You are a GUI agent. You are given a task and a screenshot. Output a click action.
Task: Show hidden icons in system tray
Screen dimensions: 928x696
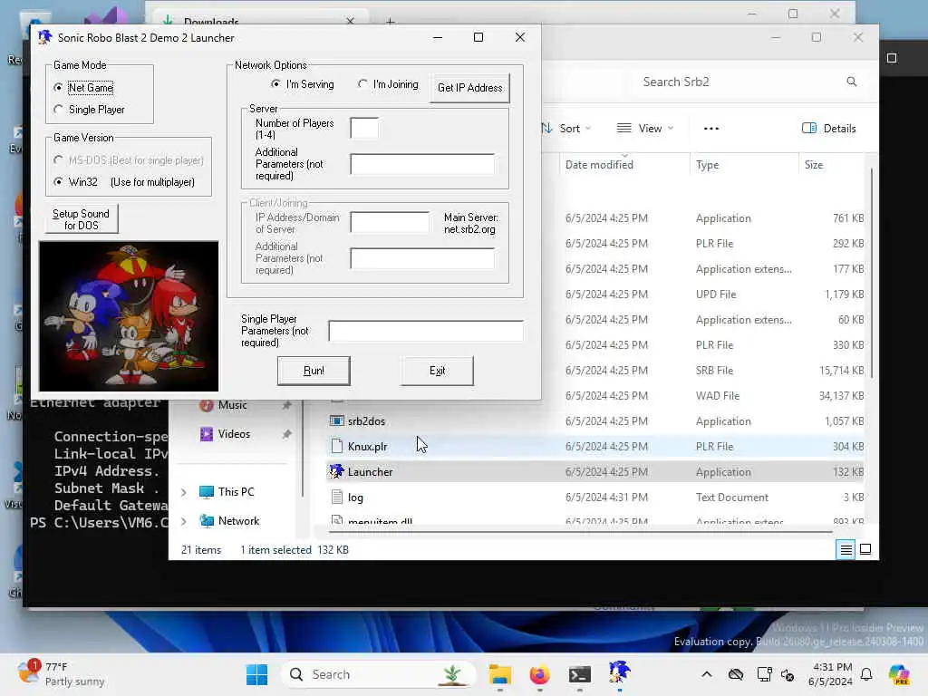[707, 674]
